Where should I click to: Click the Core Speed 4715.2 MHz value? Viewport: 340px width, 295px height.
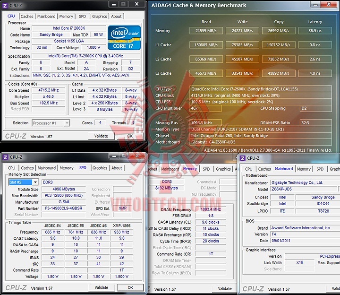(49, 90)
